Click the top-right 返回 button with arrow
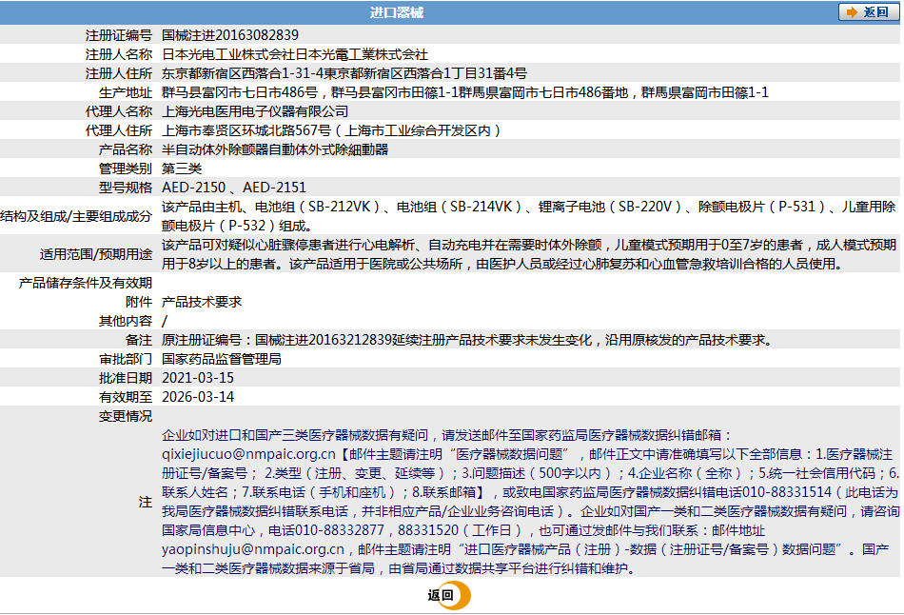The image size is (904, 615). [868, 12]
